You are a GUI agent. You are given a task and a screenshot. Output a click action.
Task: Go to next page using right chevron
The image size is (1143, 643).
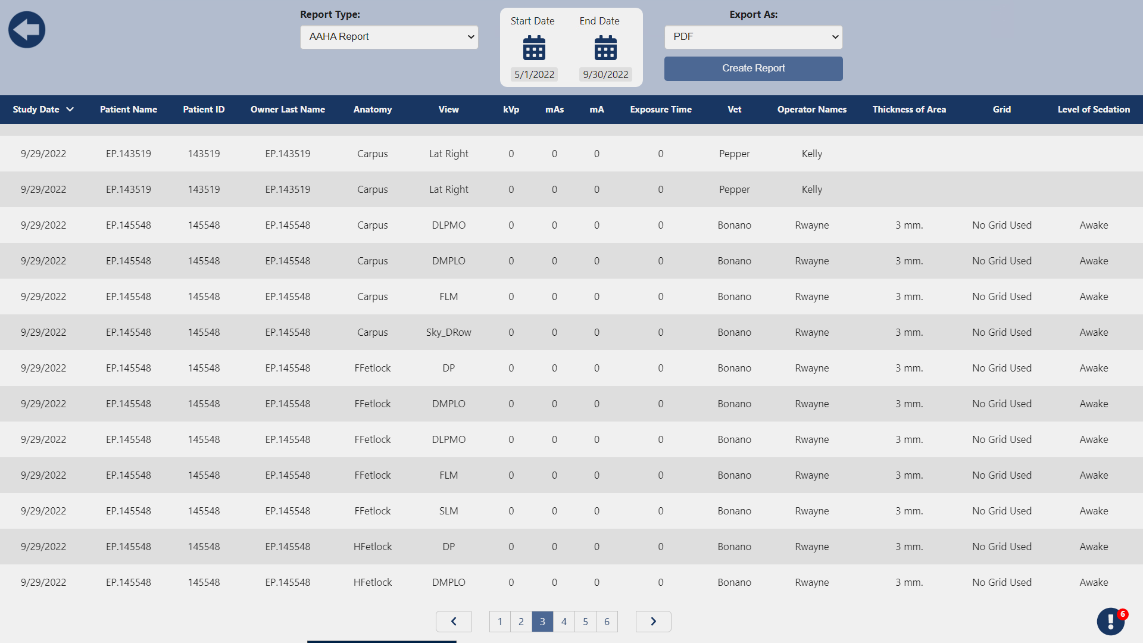pos(654,622)
